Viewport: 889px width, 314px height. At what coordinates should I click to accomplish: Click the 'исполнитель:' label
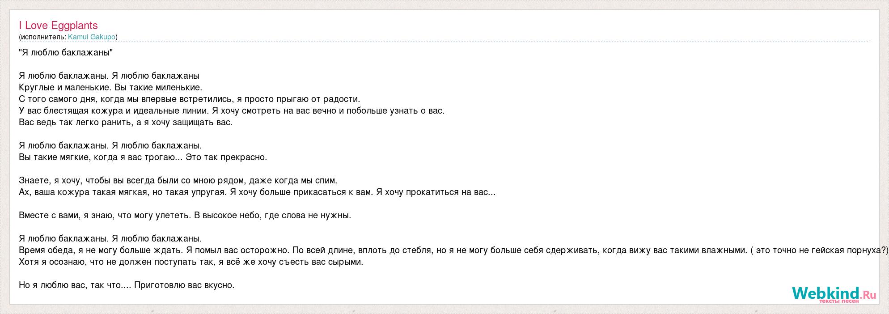click(43, 37)
